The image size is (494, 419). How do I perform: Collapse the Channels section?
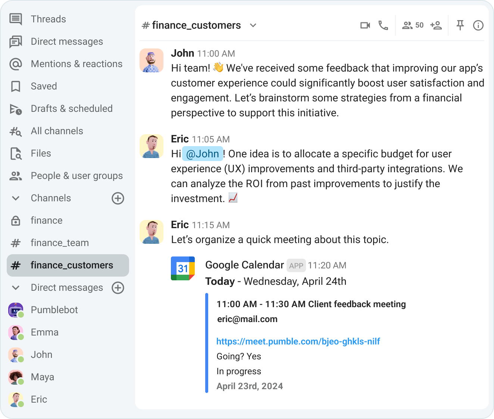point(15,198)
